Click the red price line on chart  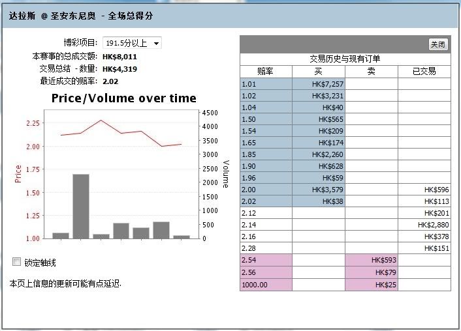(101, 121)
